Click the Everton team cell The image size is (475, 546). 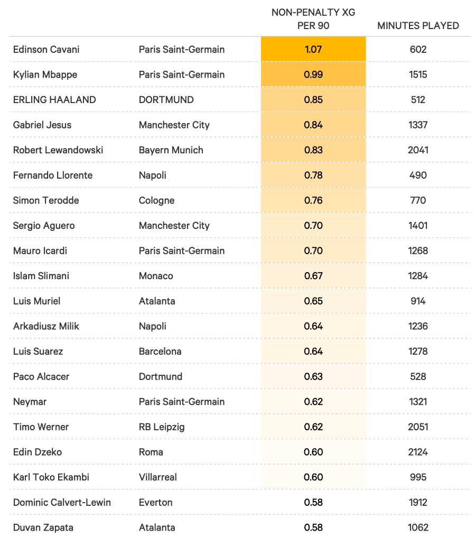tap(155, 502)
